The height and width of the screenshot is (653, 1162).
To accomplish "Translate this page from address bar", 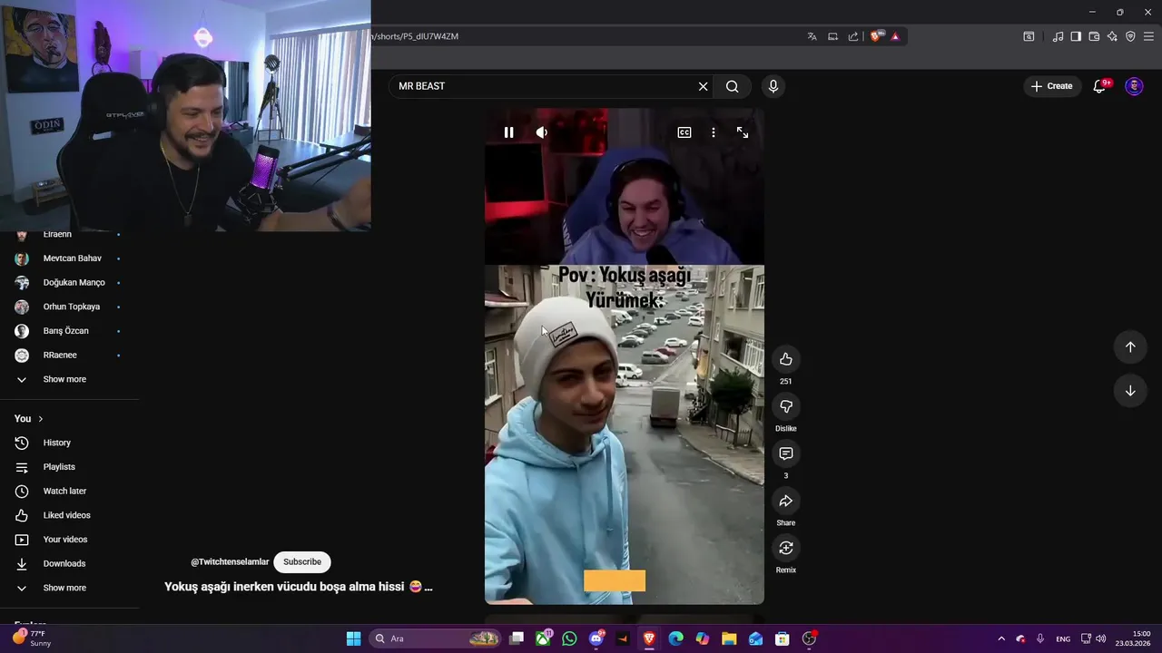I will (x=812, y=36).
